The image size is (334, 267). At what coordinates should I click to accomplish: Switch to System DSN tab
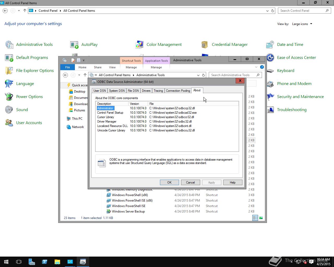tap(117, 91)
